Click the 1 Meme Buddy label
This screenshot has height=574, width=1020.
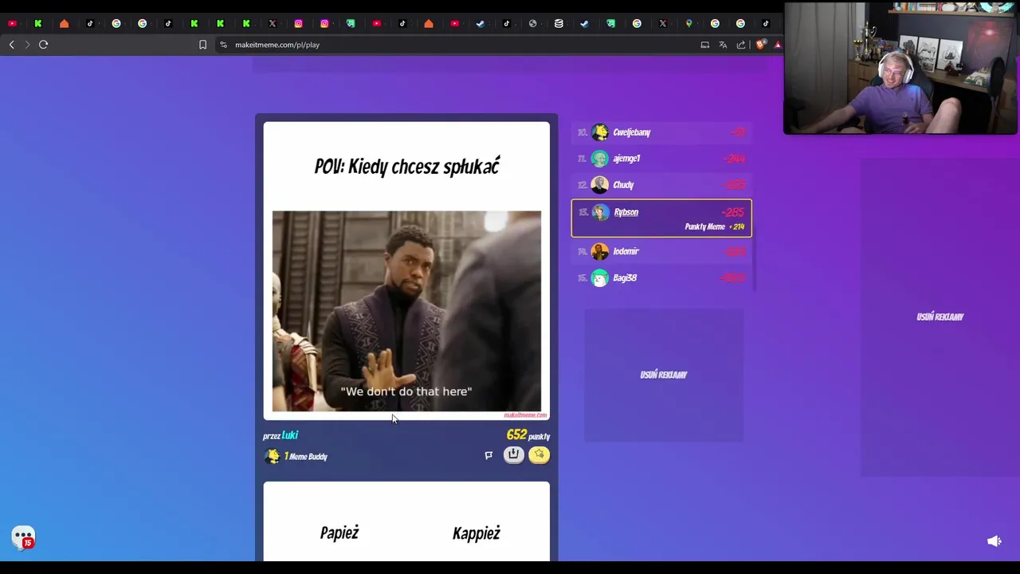[306, 457]
